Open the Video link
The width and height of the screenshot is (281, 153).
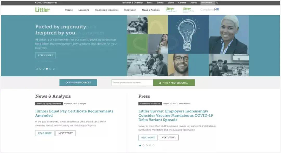pos(171,3)
